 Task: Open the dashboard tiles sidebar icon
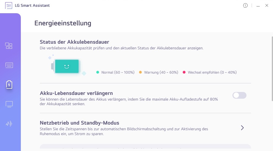tap(9, 46)
